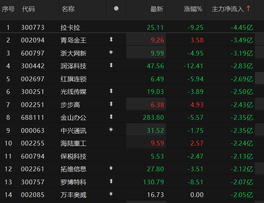This screenshot has height=203, width=264.
Task: Click stock code 002094
Action: tap(33, 40)
